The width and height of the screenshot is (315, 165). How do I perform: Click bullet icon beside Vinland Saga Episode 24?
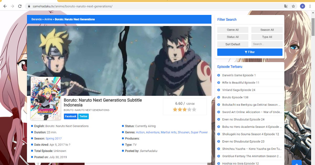pyautogui.click(x=219, y=90)
